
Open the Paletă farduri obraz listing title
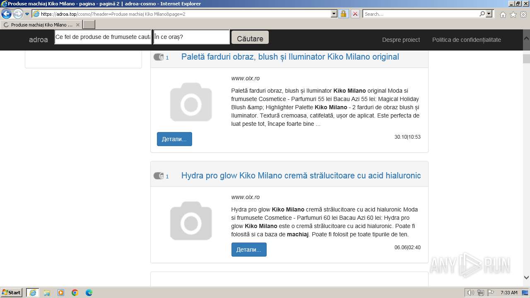[x=290, y=57]
